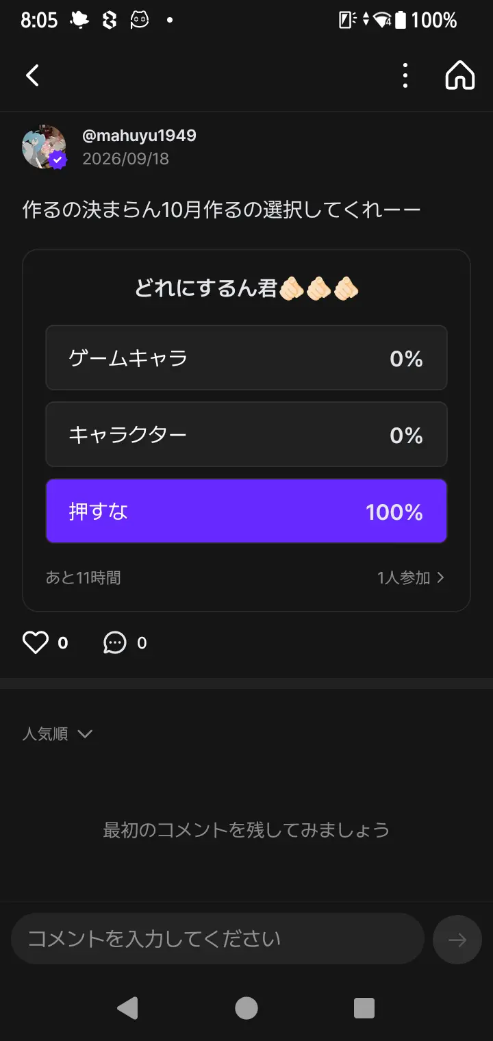Open the three-dot overflow menu

405,75
